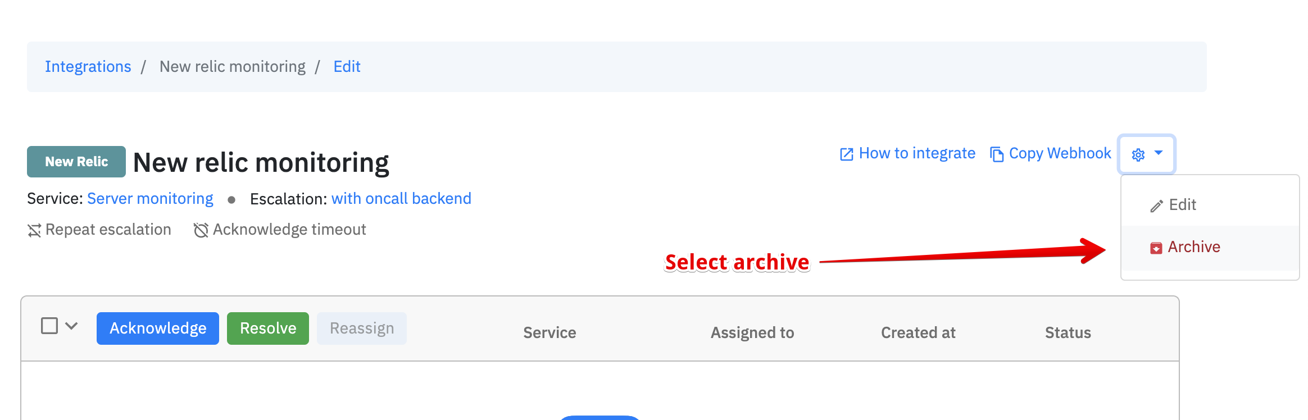Open the caret dropdown beside the gear
1308x420 pixels.
point(1159,153)
